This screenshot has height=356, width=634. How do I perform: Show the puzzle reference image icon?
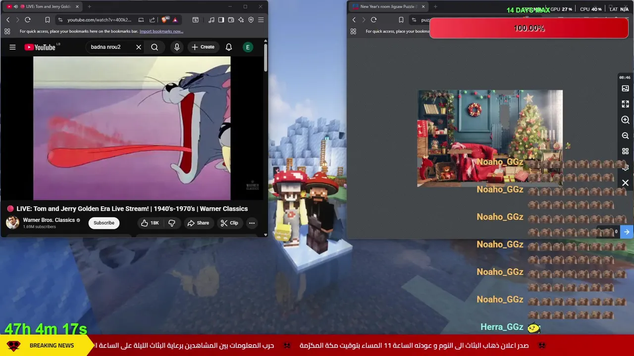click(x=625, y=89)
